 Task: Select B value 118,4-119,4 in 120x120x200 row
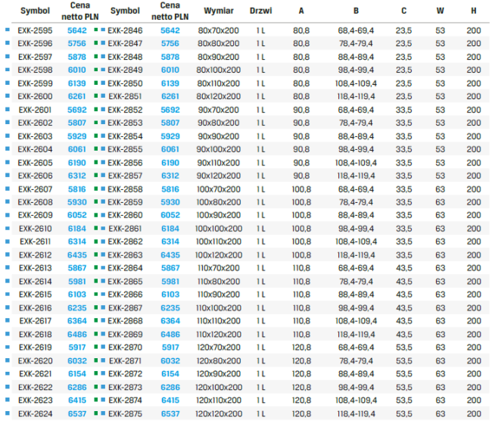[356, 414]
